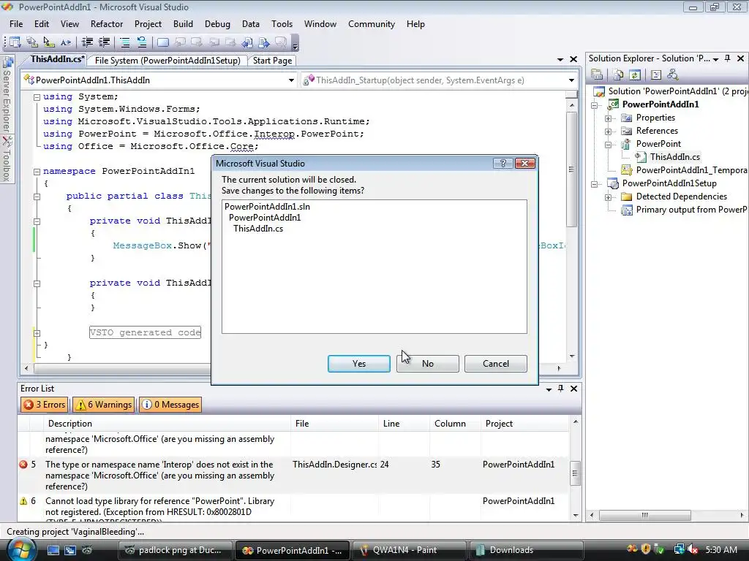This screenshot has width=749, height=561.
Task: Click the Display Quick Info toolbar icon
Action: (49, 42)
